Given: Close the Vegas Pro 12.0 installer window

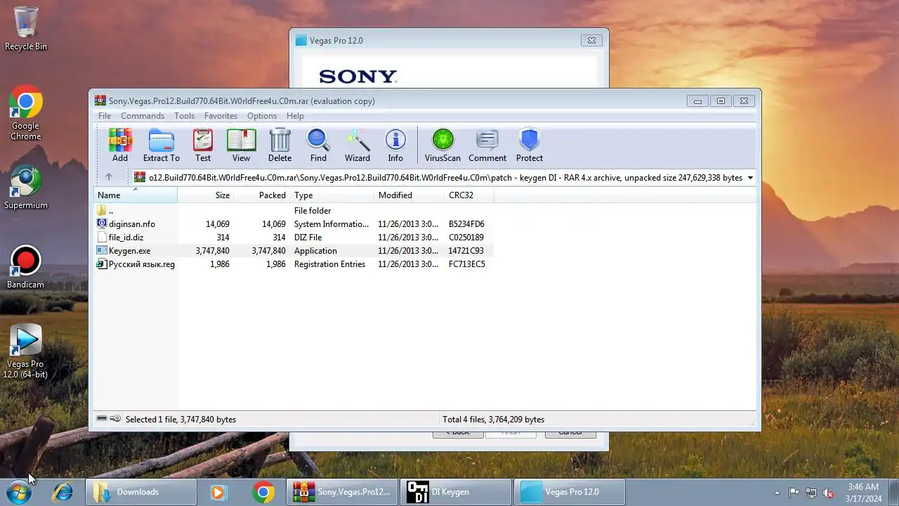Looking at the screenshot, I should (591, 40).
